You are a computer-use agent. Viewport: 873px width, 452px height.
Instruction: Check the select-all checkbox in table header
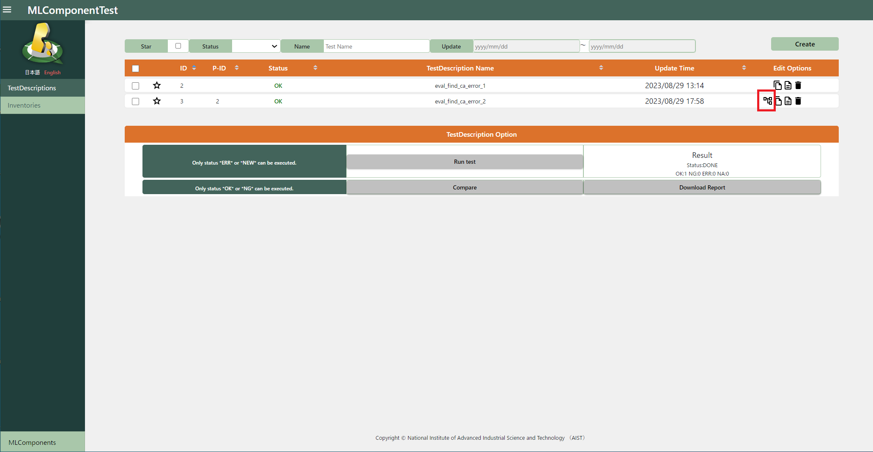coord(135,68)
